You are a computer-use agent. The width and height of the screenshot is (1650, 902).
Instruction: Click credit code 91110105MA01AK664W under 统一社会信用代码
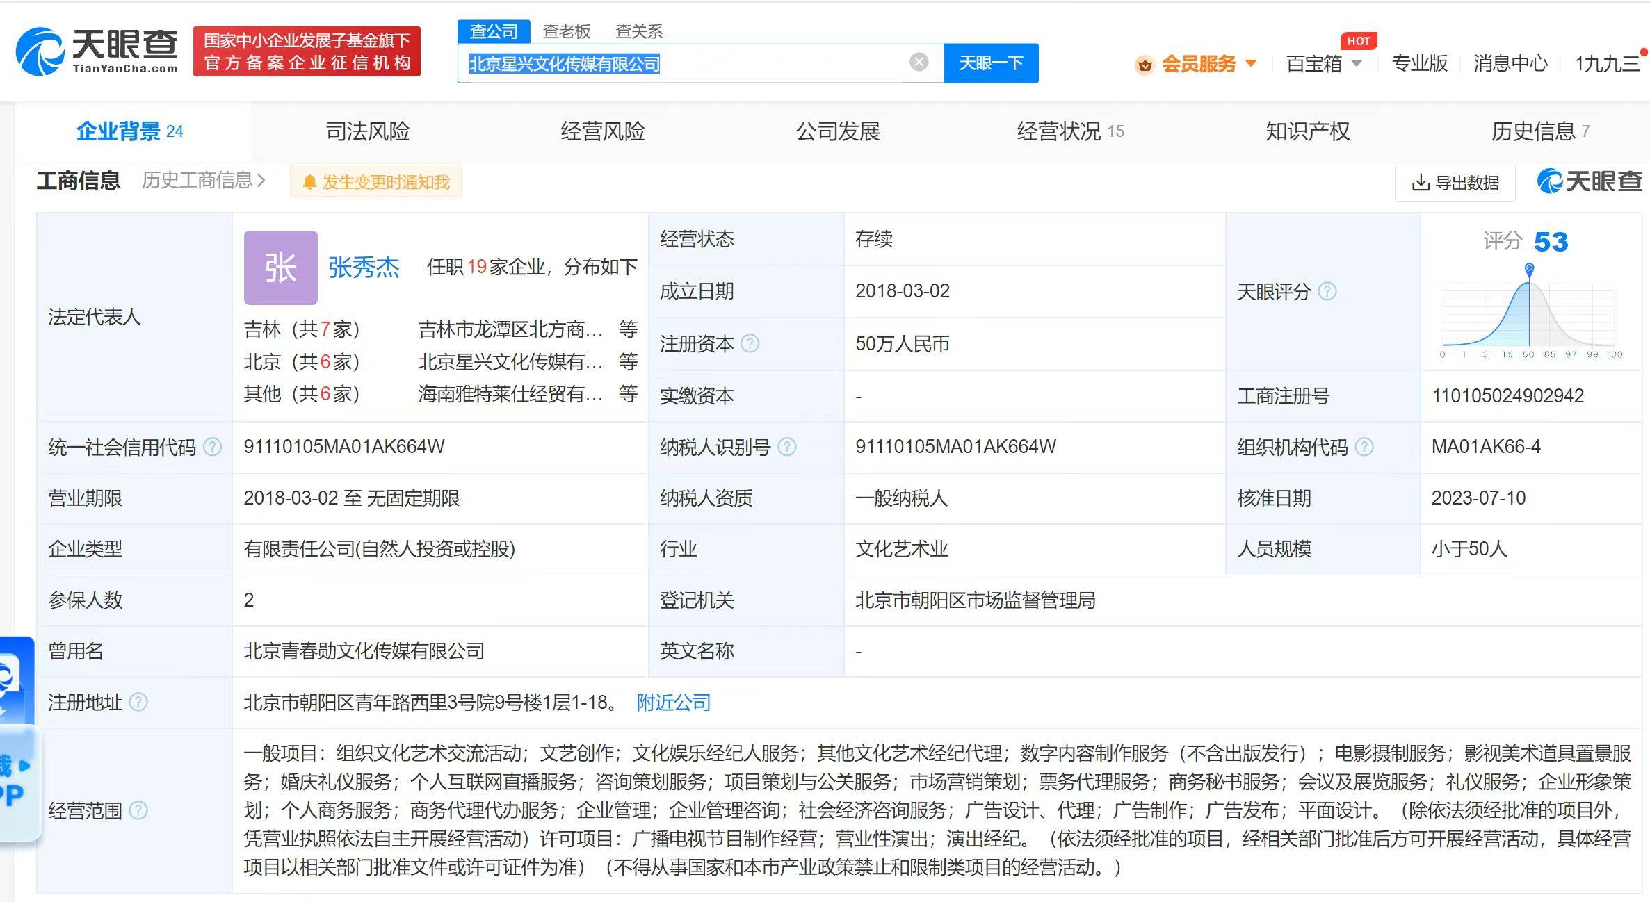point(344,447)
